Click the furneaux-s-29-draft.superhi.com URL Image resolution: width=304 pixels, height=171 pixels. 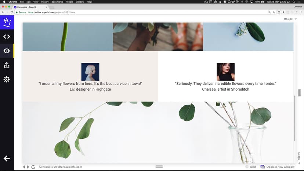coord(60,167)
